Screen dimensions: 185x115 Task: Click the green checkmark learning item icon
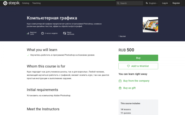click(x=28, y=55)
